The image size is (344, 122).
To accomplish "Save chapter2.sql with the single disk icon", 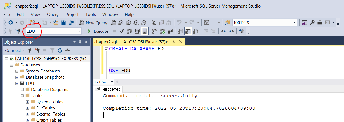I will tap(63, 23).
